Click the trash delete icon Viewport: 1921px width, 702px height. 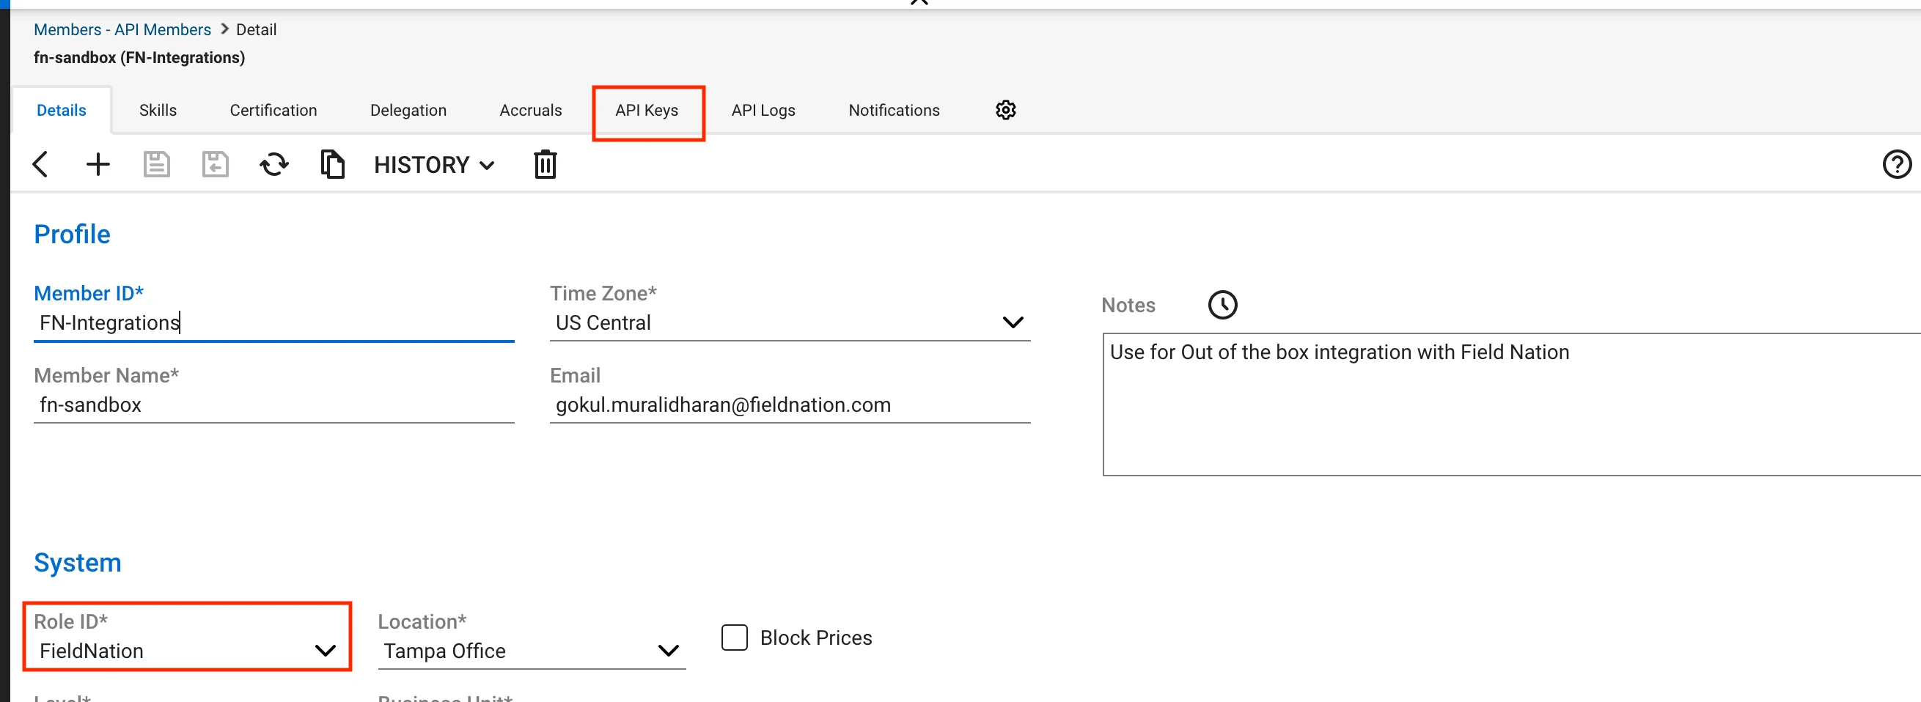coord(545,164)
